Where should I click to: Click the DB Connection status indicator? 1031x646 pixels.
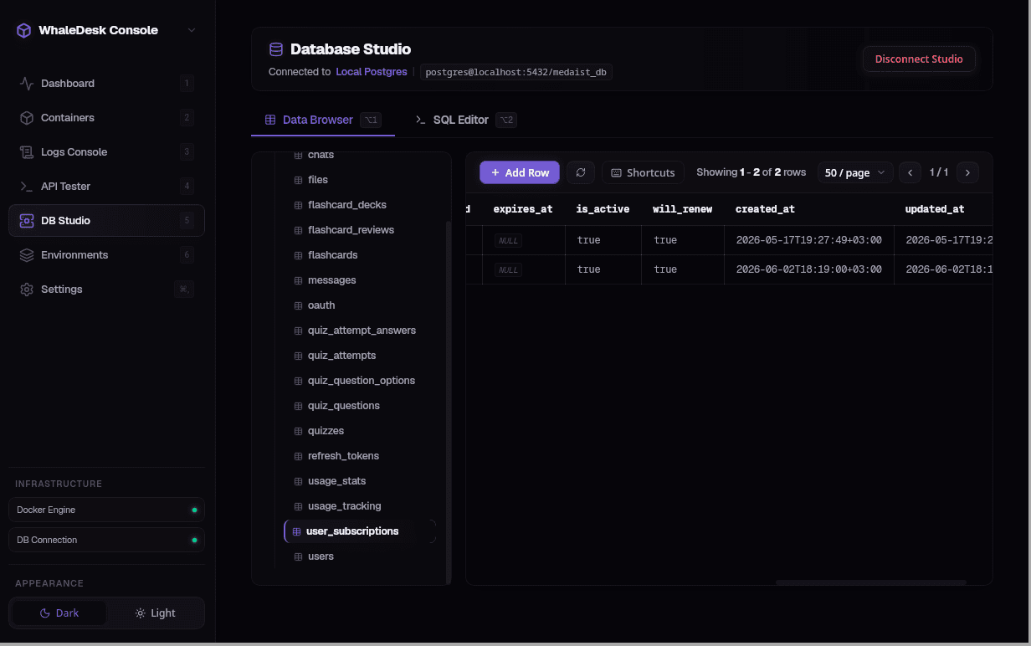click(194, 540)
